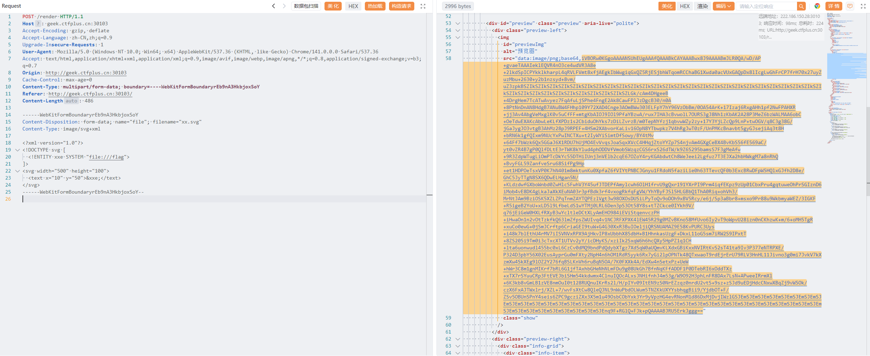Click the 构造请求 build request button
This screenshot has width=870, height=356.
(401, 6)
